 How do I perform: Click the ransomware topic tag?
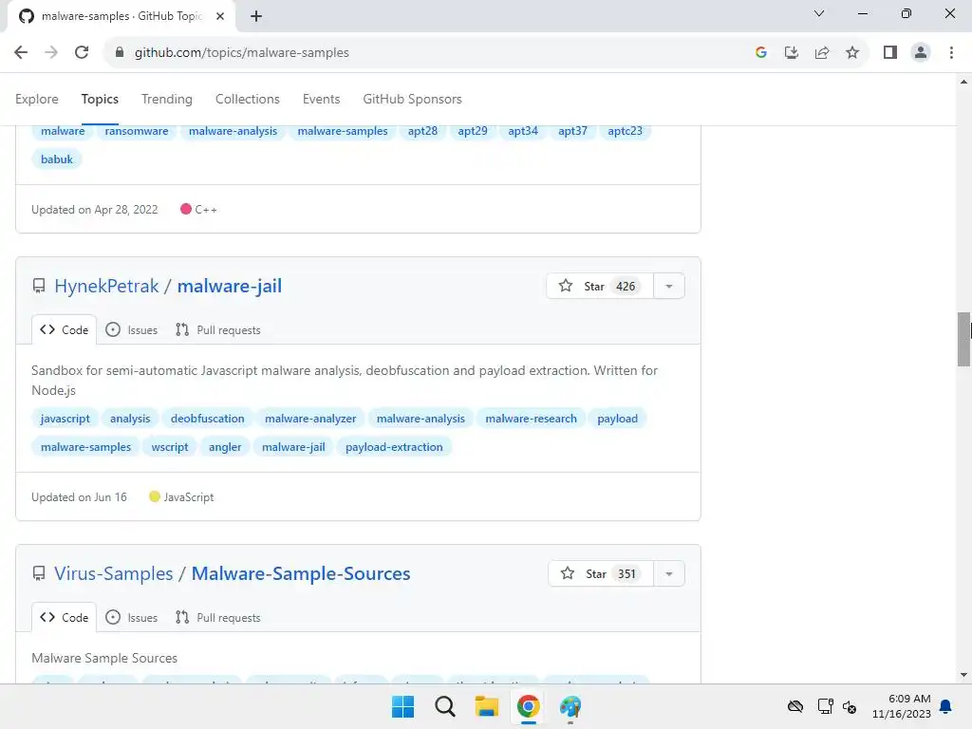(137, 131)
